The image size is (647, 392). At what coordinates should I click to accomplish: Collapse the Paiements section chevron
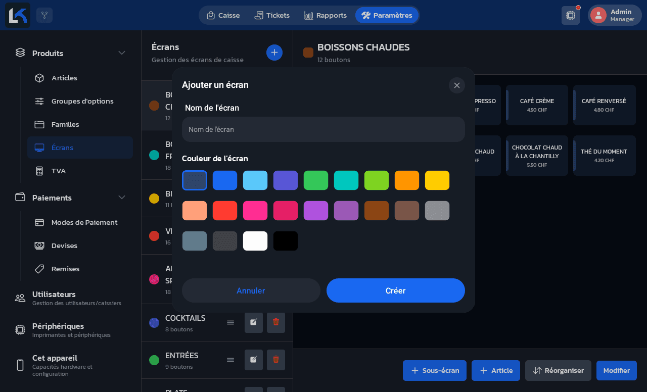point(122,198)
